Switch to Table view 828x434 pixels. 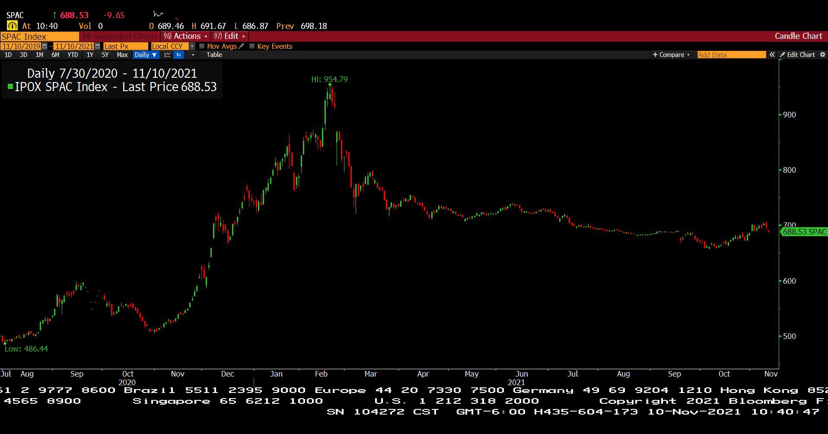pyautogui.click(x=214, y=55)
